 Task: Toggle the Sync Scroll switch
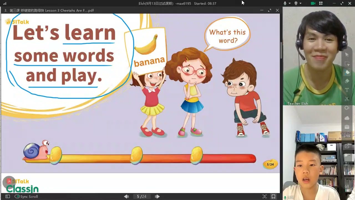coord(17,196)
